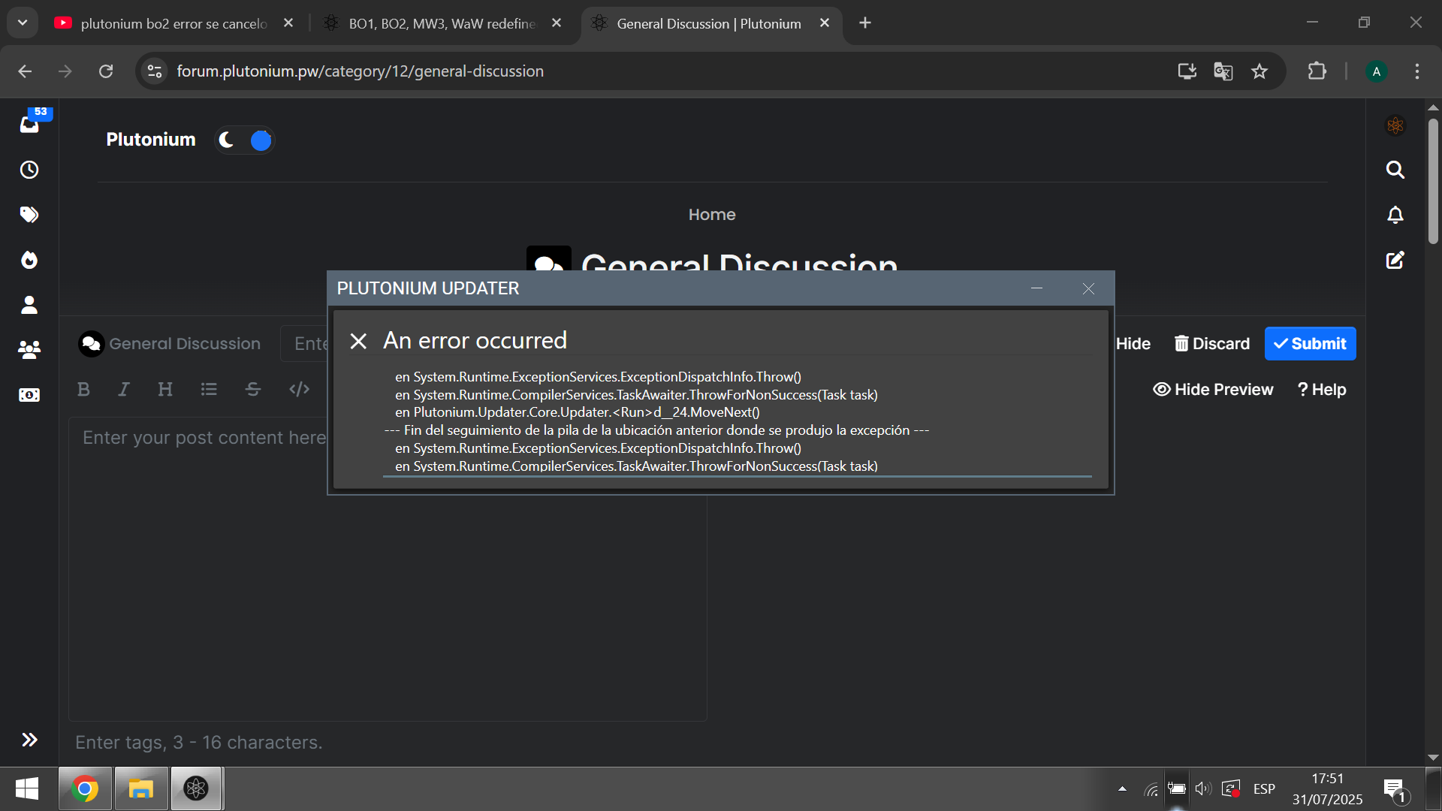Viewport: 1442px width, 811px height.
Task: Insert a heading in composer
Action: pos(165,389)
